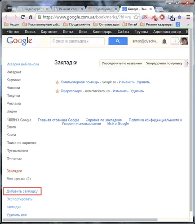Click the star next to Оверклокерс
195x224 pixels.
tap(57, 91)
